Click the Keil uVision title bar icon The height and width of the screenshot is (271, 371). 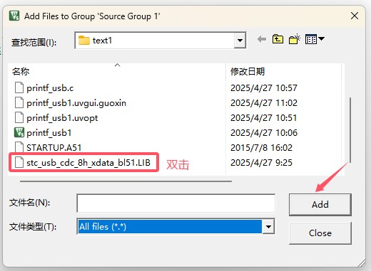click(x=14, y=16)
